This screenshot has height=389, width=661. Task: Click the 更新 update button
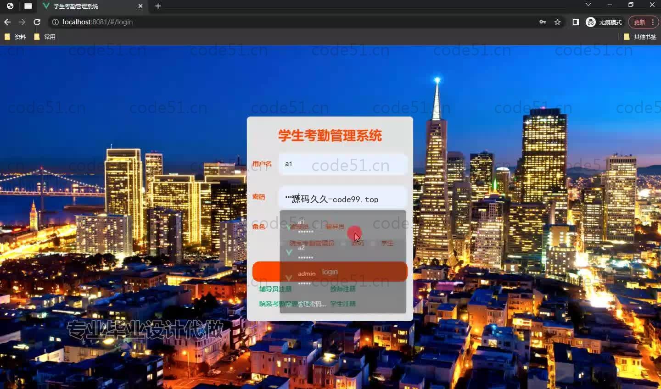[644, 22]
